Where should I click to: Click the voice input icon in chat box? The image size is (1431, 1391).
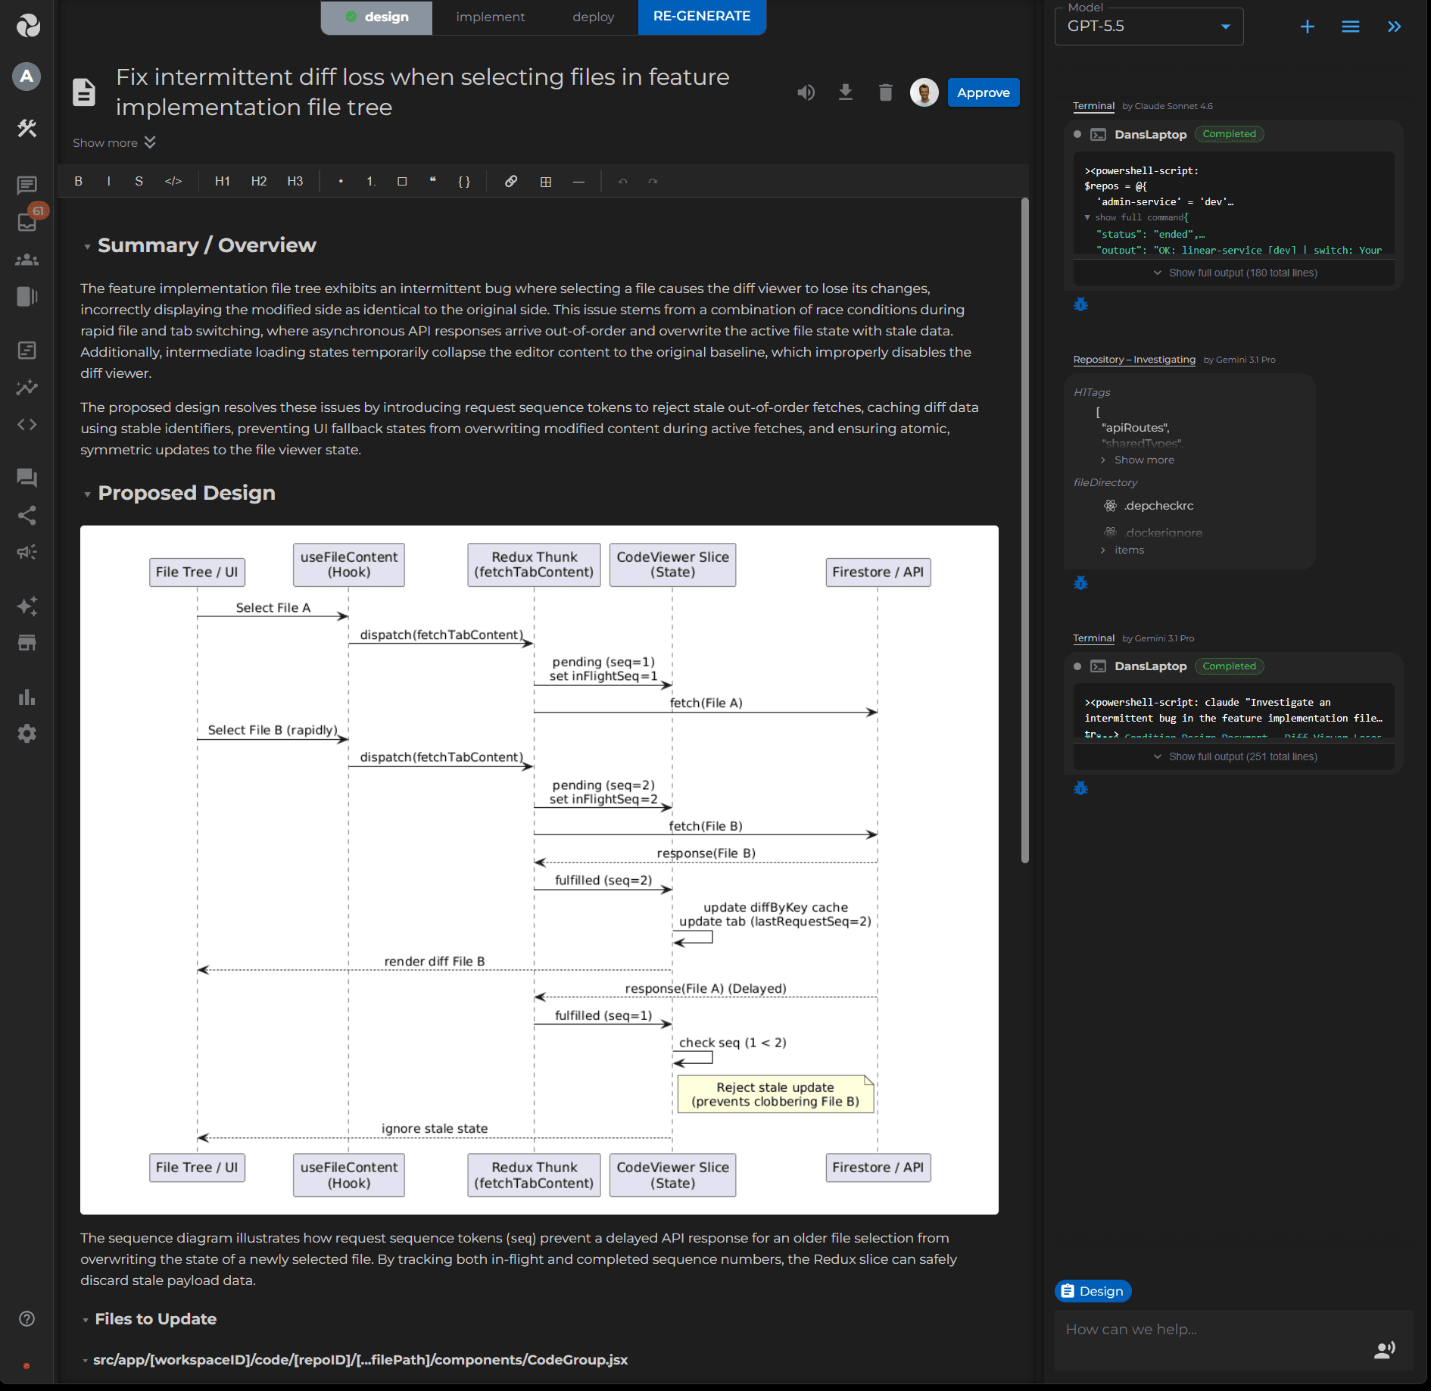coord(1385,1350)
